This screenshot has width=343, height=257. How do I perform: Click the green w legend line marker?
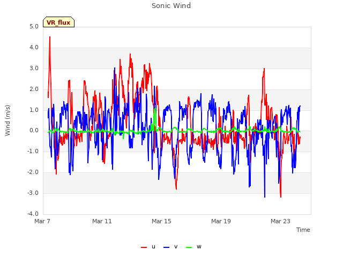tap(189, 247)
